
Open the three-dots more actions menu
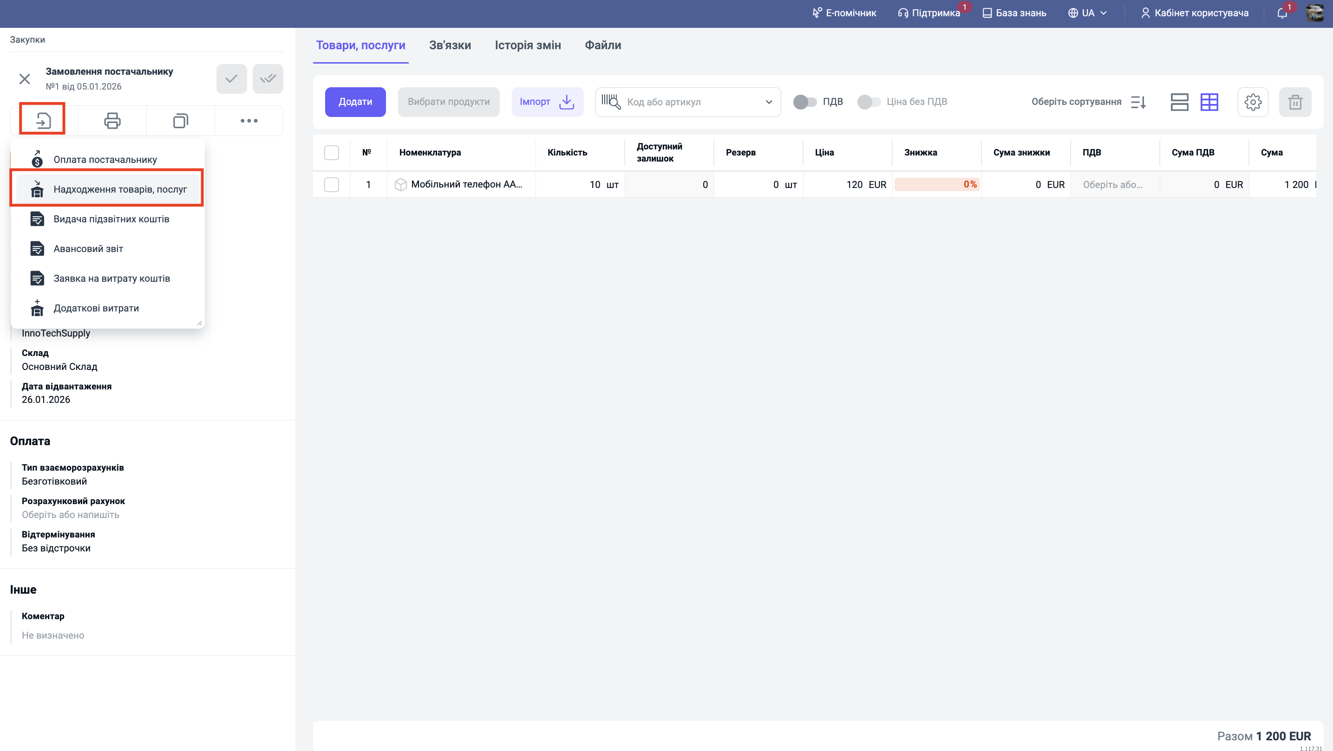pyautogui.click(x=249, y=121)
